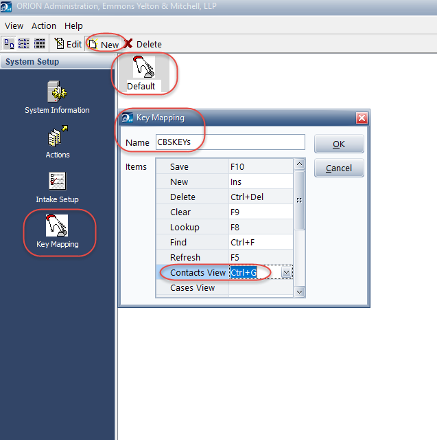
Task: Click Delete in the toolbar
Action: (143, 44)
